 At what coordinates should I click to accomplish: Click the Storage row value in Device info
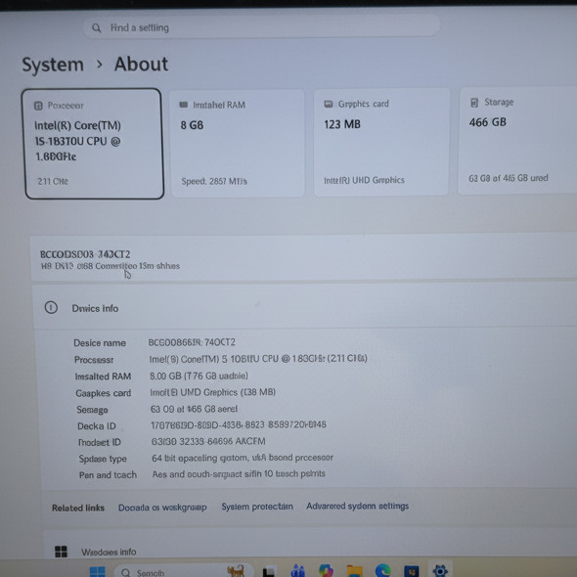(x=194, y=409)
